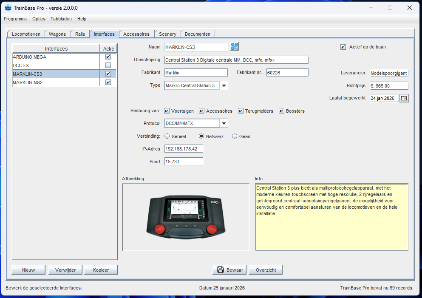Click the Bewaar save button
Image resolution: width=422 pixels, height=298 pixels.
(230, 270)
